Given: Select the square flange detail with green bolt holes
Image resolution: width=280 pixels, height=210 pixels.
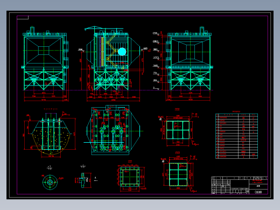Looking at the screenshot, I should tap(130, 177).
